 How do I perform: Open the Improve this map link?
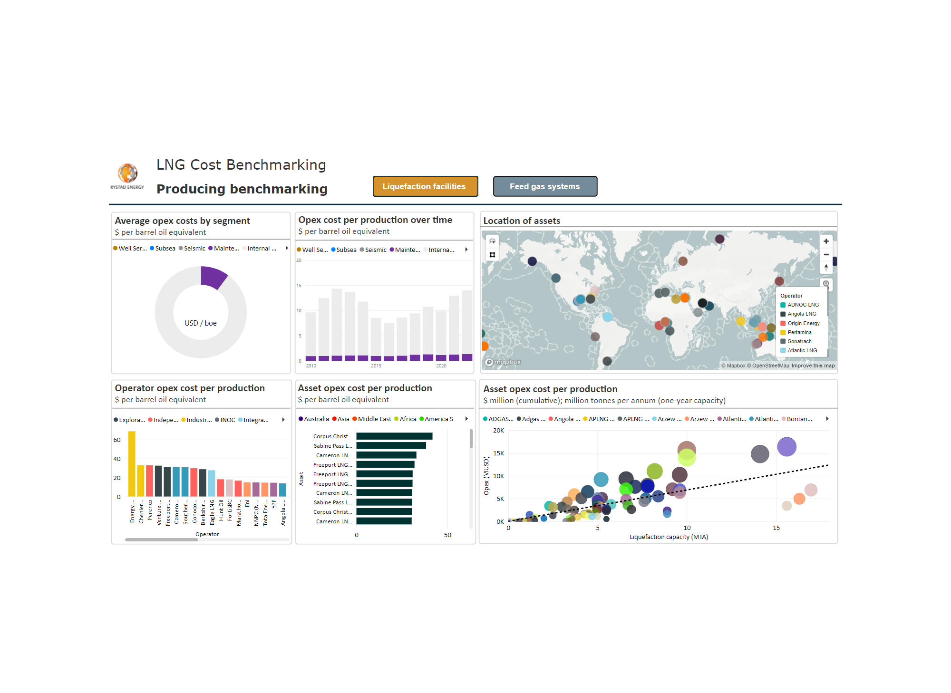coord(813,366)
